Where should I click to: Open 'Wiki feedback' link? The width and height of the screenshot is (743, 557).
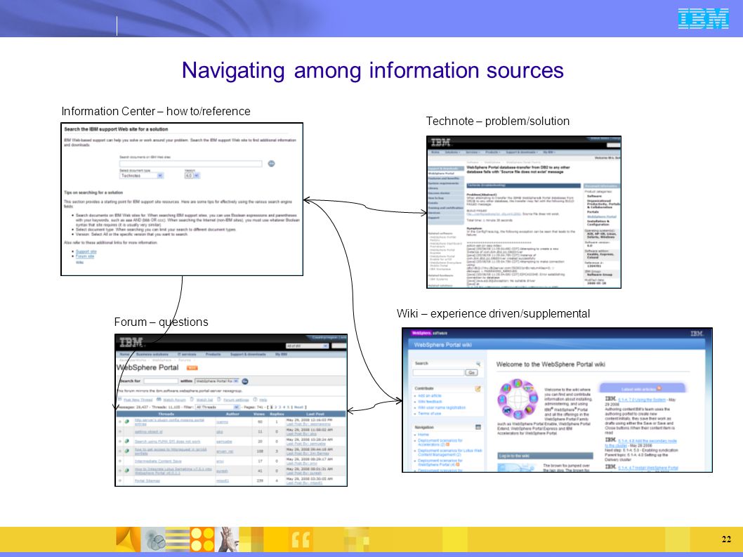pos(430,402)
